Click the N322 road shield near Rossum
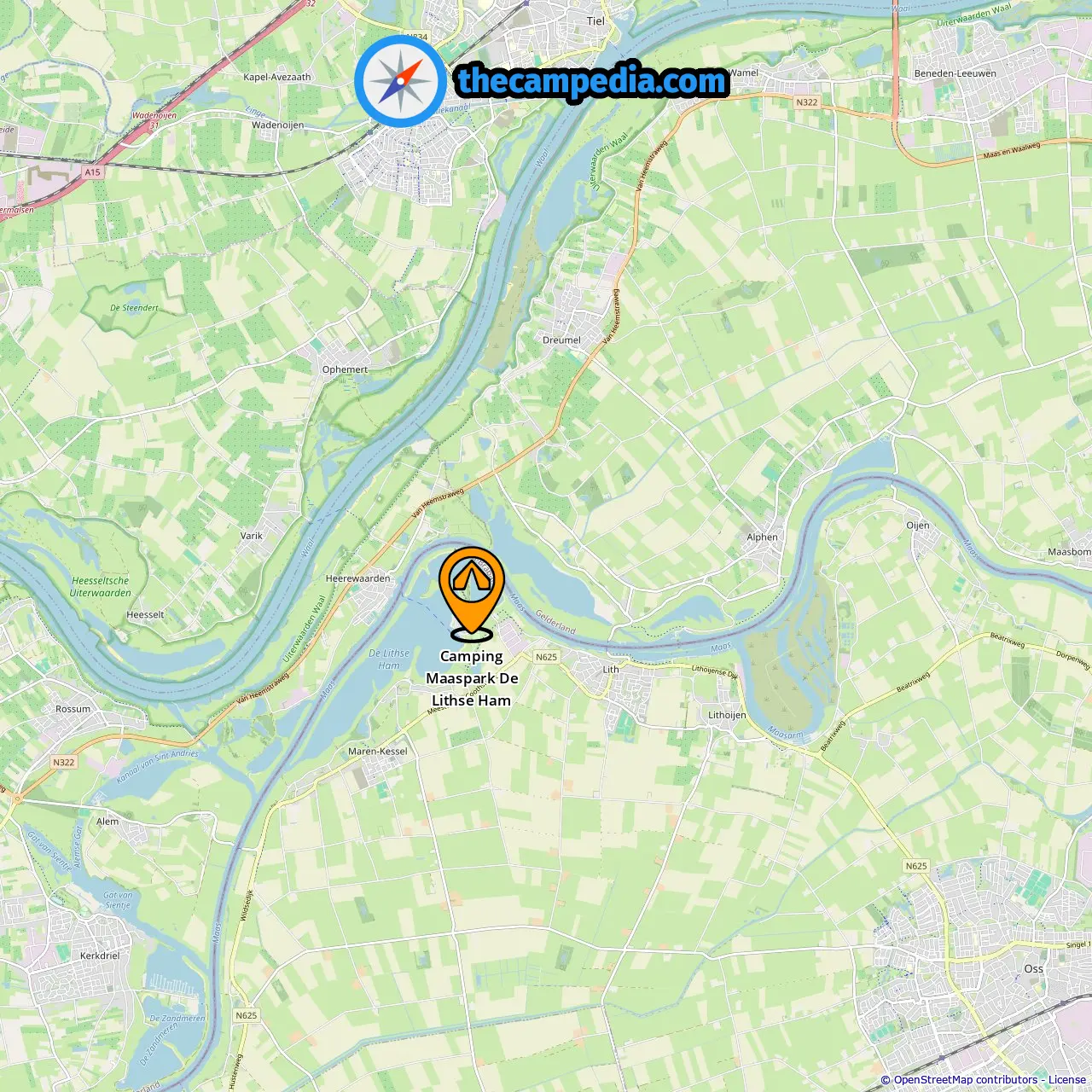 [63, 763]
